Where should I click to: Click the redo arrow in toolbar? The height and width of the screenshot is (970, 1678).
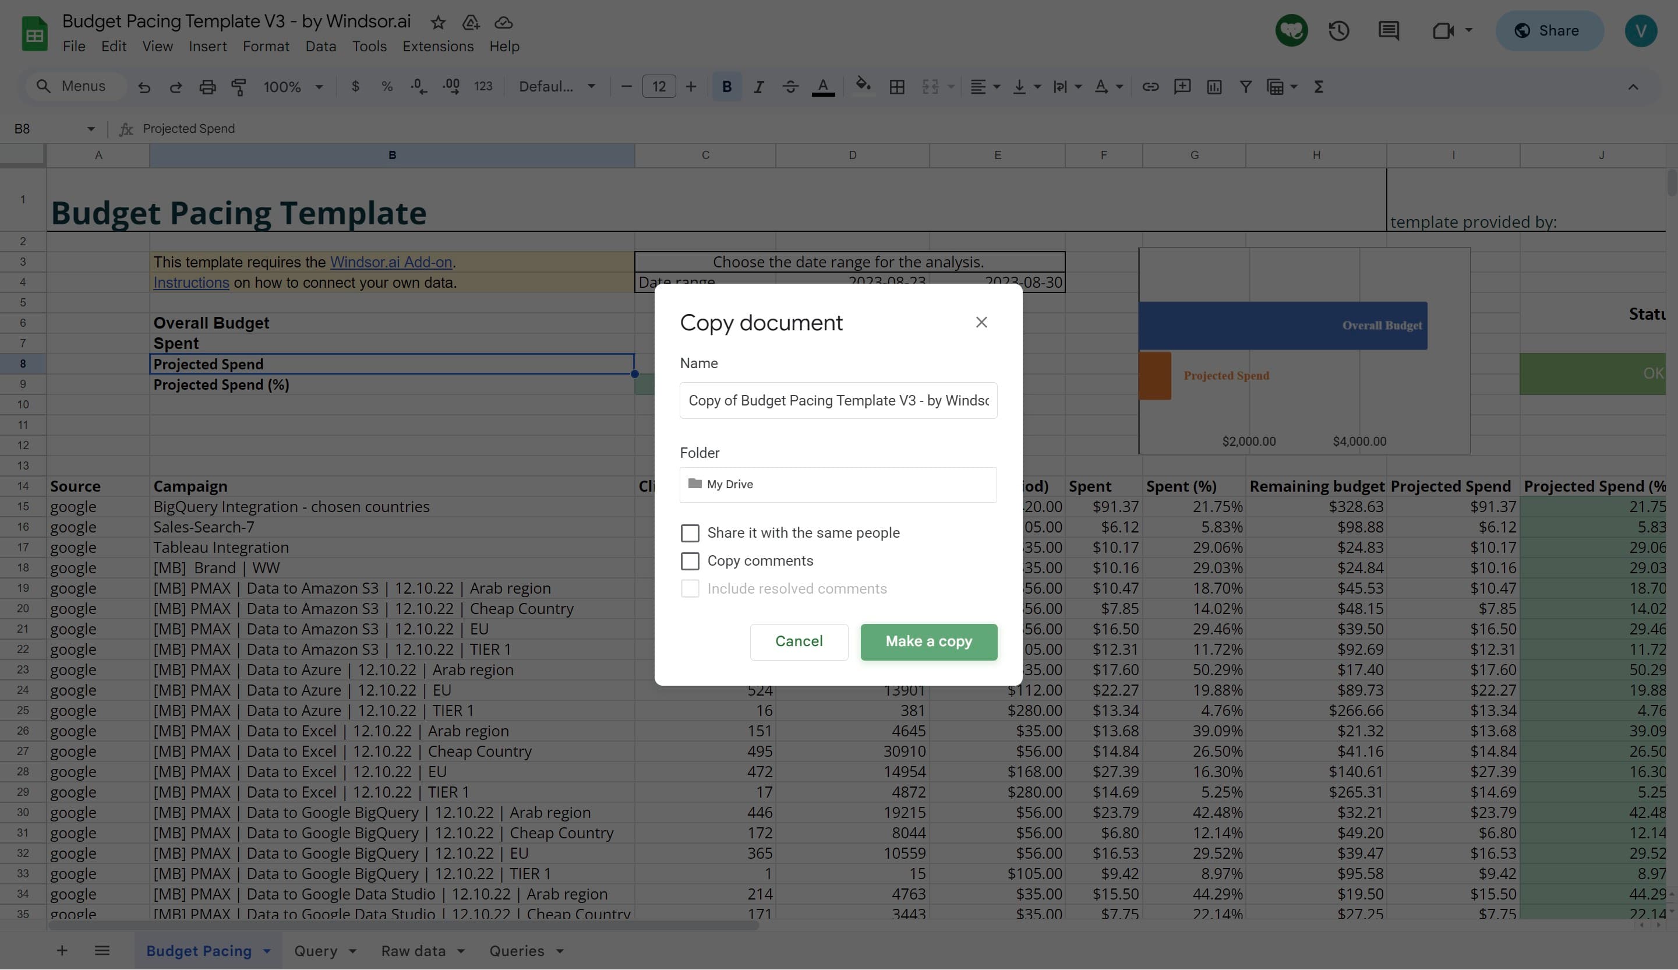click(x=176, y=87)
